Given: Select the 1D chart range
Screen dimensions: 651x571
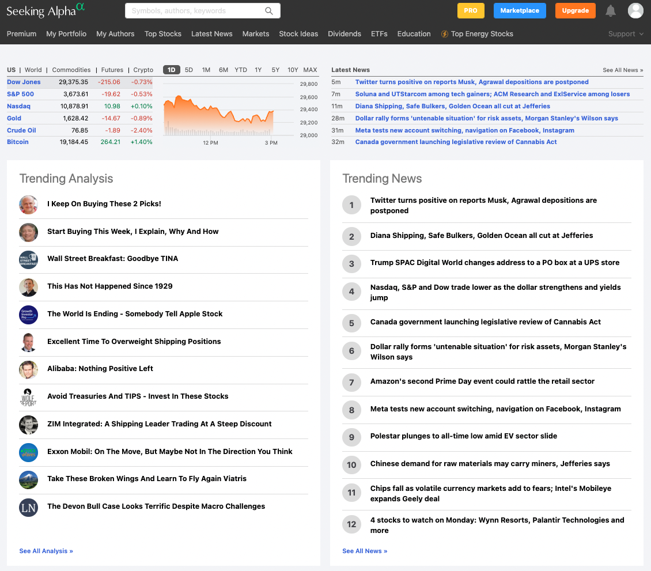Looking at the screenshot, I should click(x=172, y=70).
